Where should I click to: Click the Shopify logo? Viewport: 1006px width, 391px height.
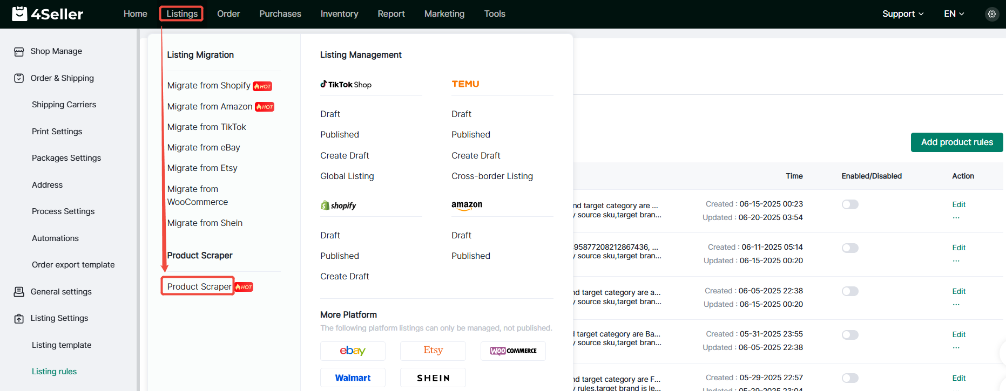point(339,205)
